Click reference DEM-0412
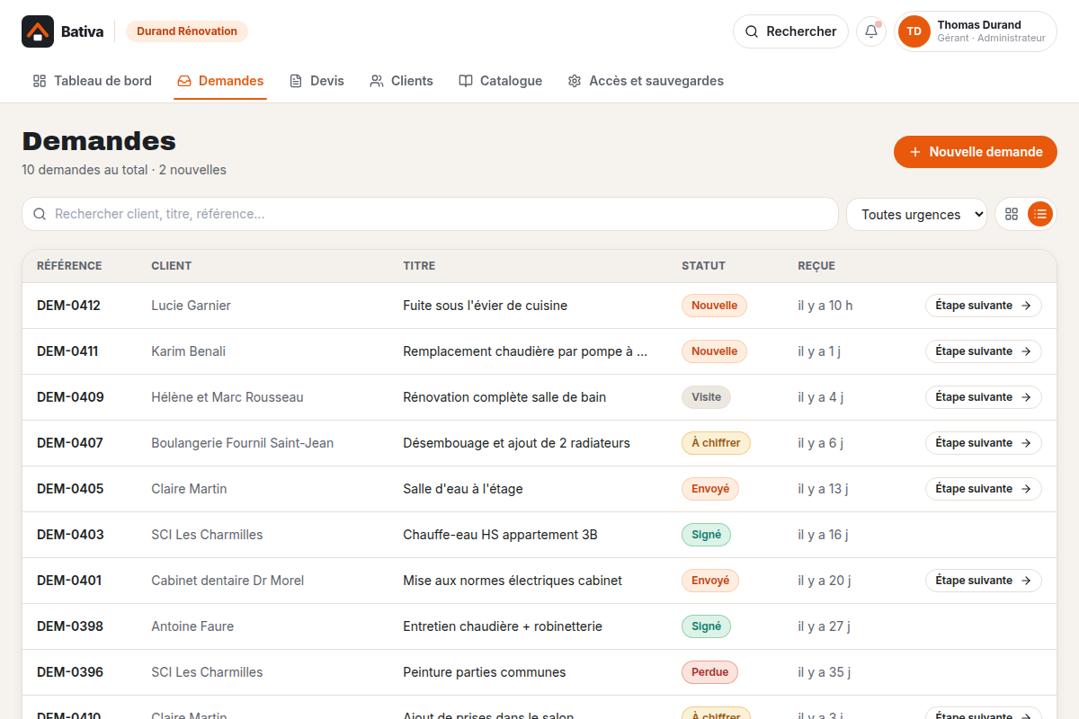Screen dimensions: 1079x719 click(68, 306)
